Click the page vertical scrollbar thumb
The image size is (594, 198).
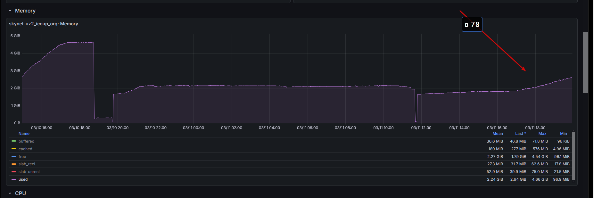point(585,62)
